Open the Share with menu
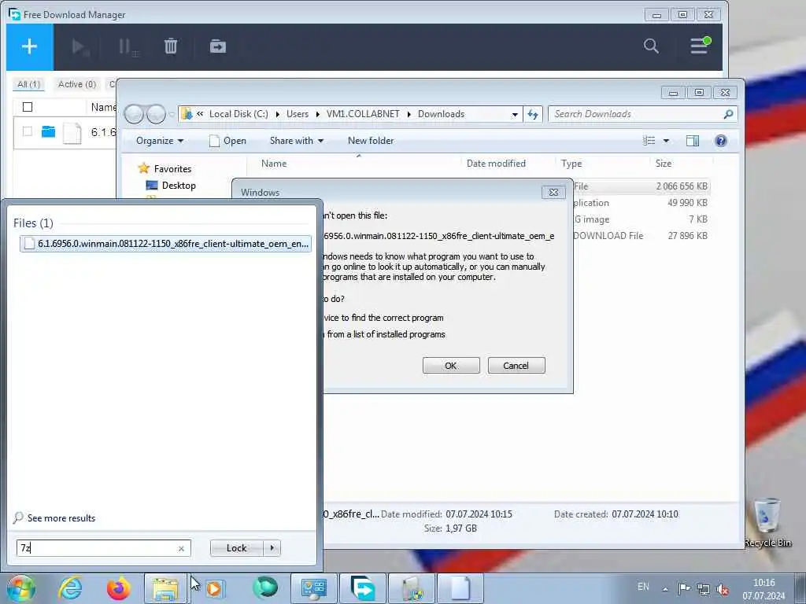The width and height of the screenshot is (806, 604). coord(297,141)
